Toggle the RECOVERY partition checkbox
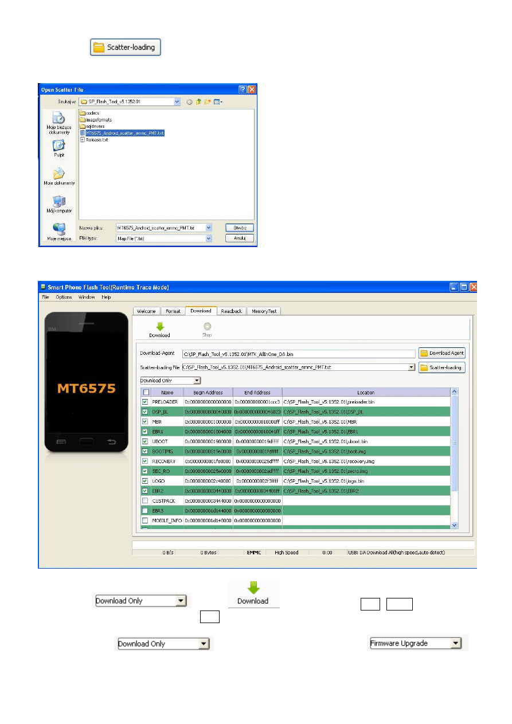 [145, 461]
